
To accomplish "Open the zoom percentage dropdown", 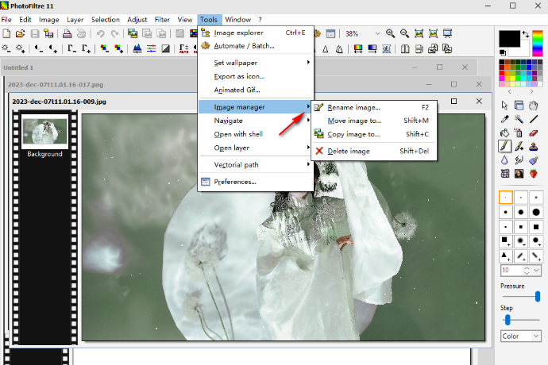I will click(x=377, y=33).
